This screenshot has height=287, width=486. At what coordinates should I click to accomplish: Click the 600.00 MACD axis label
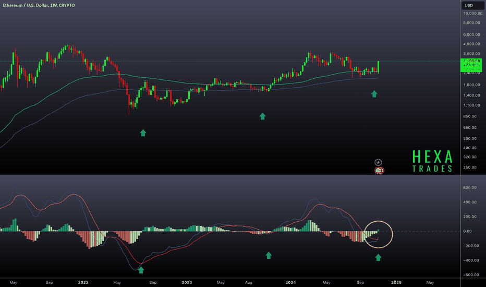click(470, 188)
